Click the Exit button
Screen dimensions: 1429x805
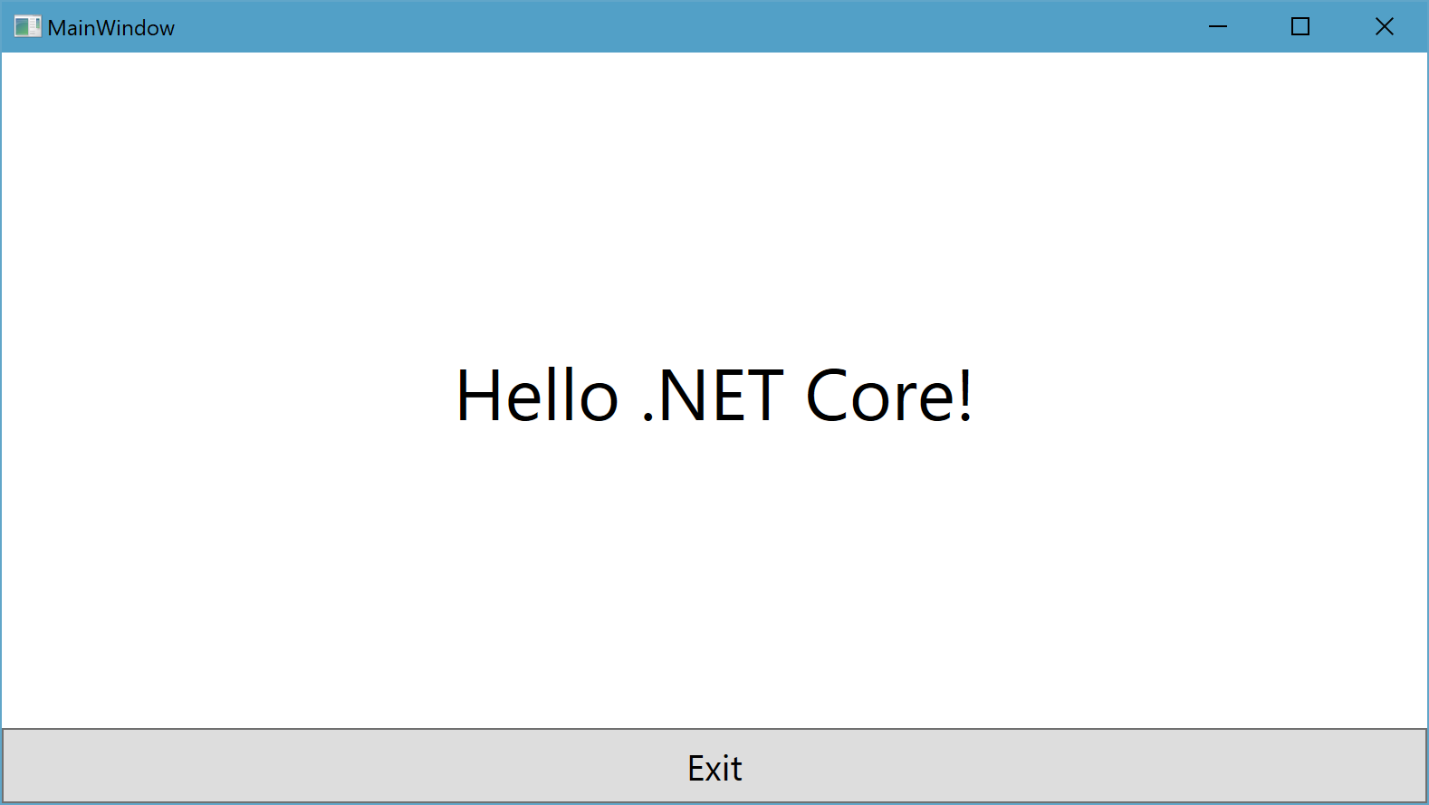point(714,766)
